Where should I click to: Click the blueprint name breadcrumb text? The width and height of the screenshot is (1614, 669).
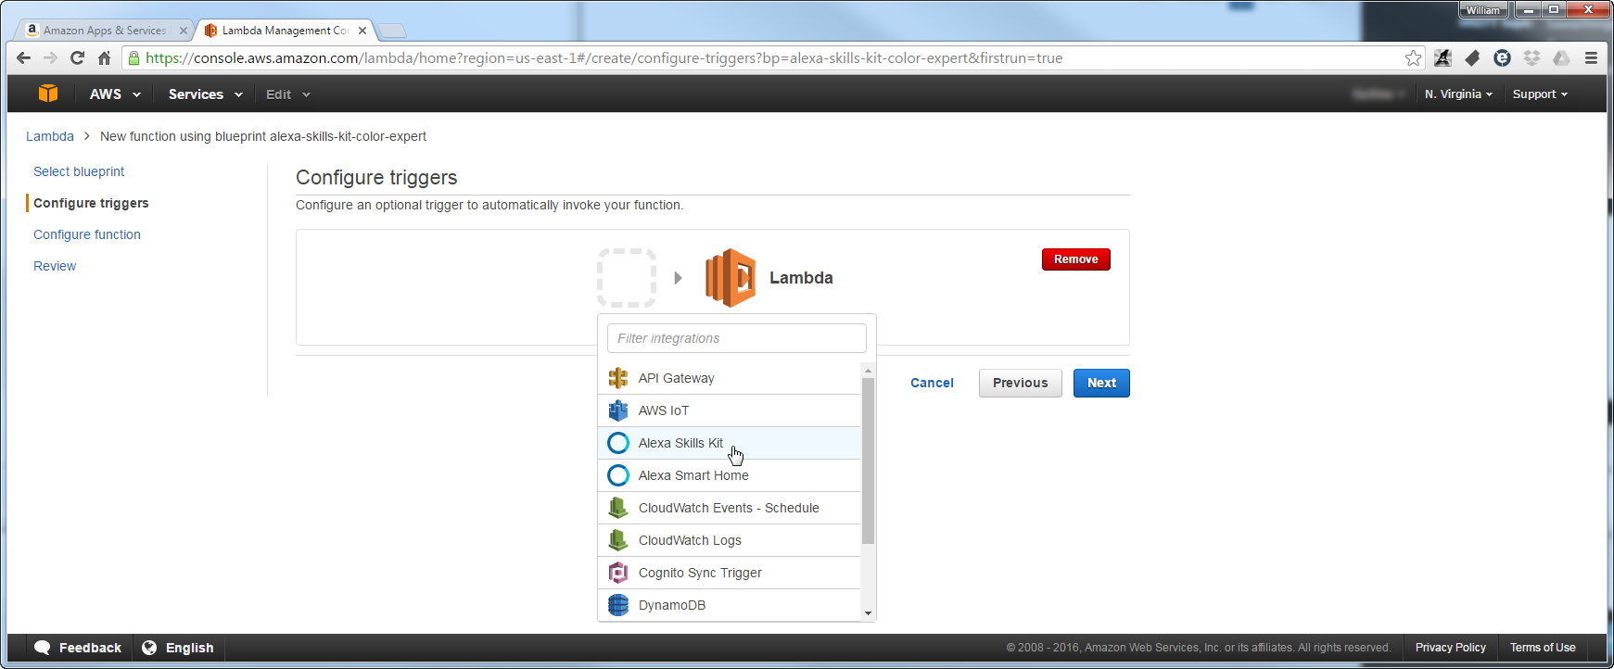pyautogui.click(x=263, y=136)
